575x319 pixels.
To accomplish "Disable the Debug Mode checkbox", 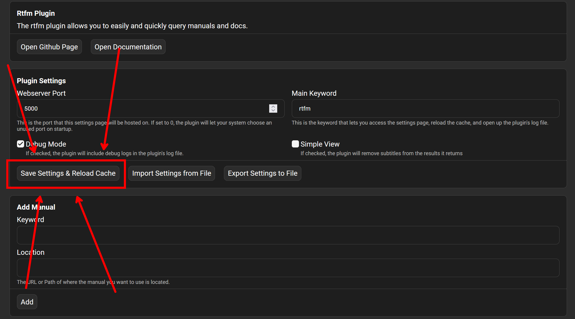I will click(x=20, y=144).
